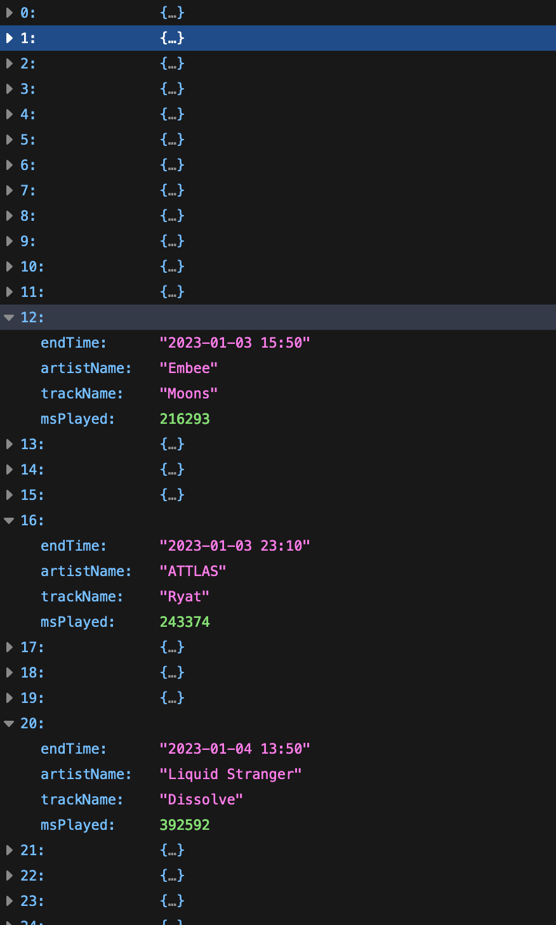Collapse expanded item 12
Image resolution: width=556 pixels, height=925 pixels.
[10, 317]
